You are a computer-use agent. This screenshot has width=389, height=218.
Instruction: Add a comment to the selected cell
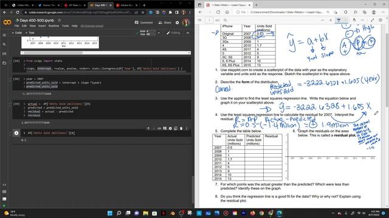[165, 128]
